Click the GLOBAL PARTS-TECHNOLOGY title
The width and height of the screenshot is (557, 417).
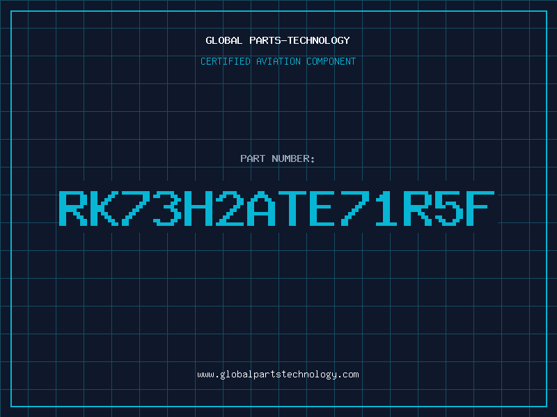point(278,40)
